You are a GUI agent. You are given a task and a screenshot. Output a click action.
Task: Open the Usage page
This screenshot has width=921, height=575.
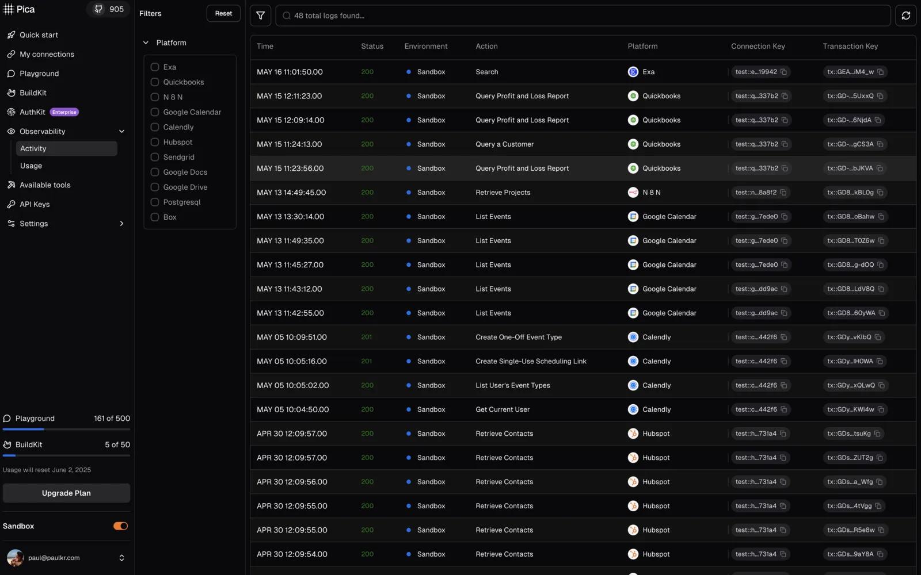(31, 166)
